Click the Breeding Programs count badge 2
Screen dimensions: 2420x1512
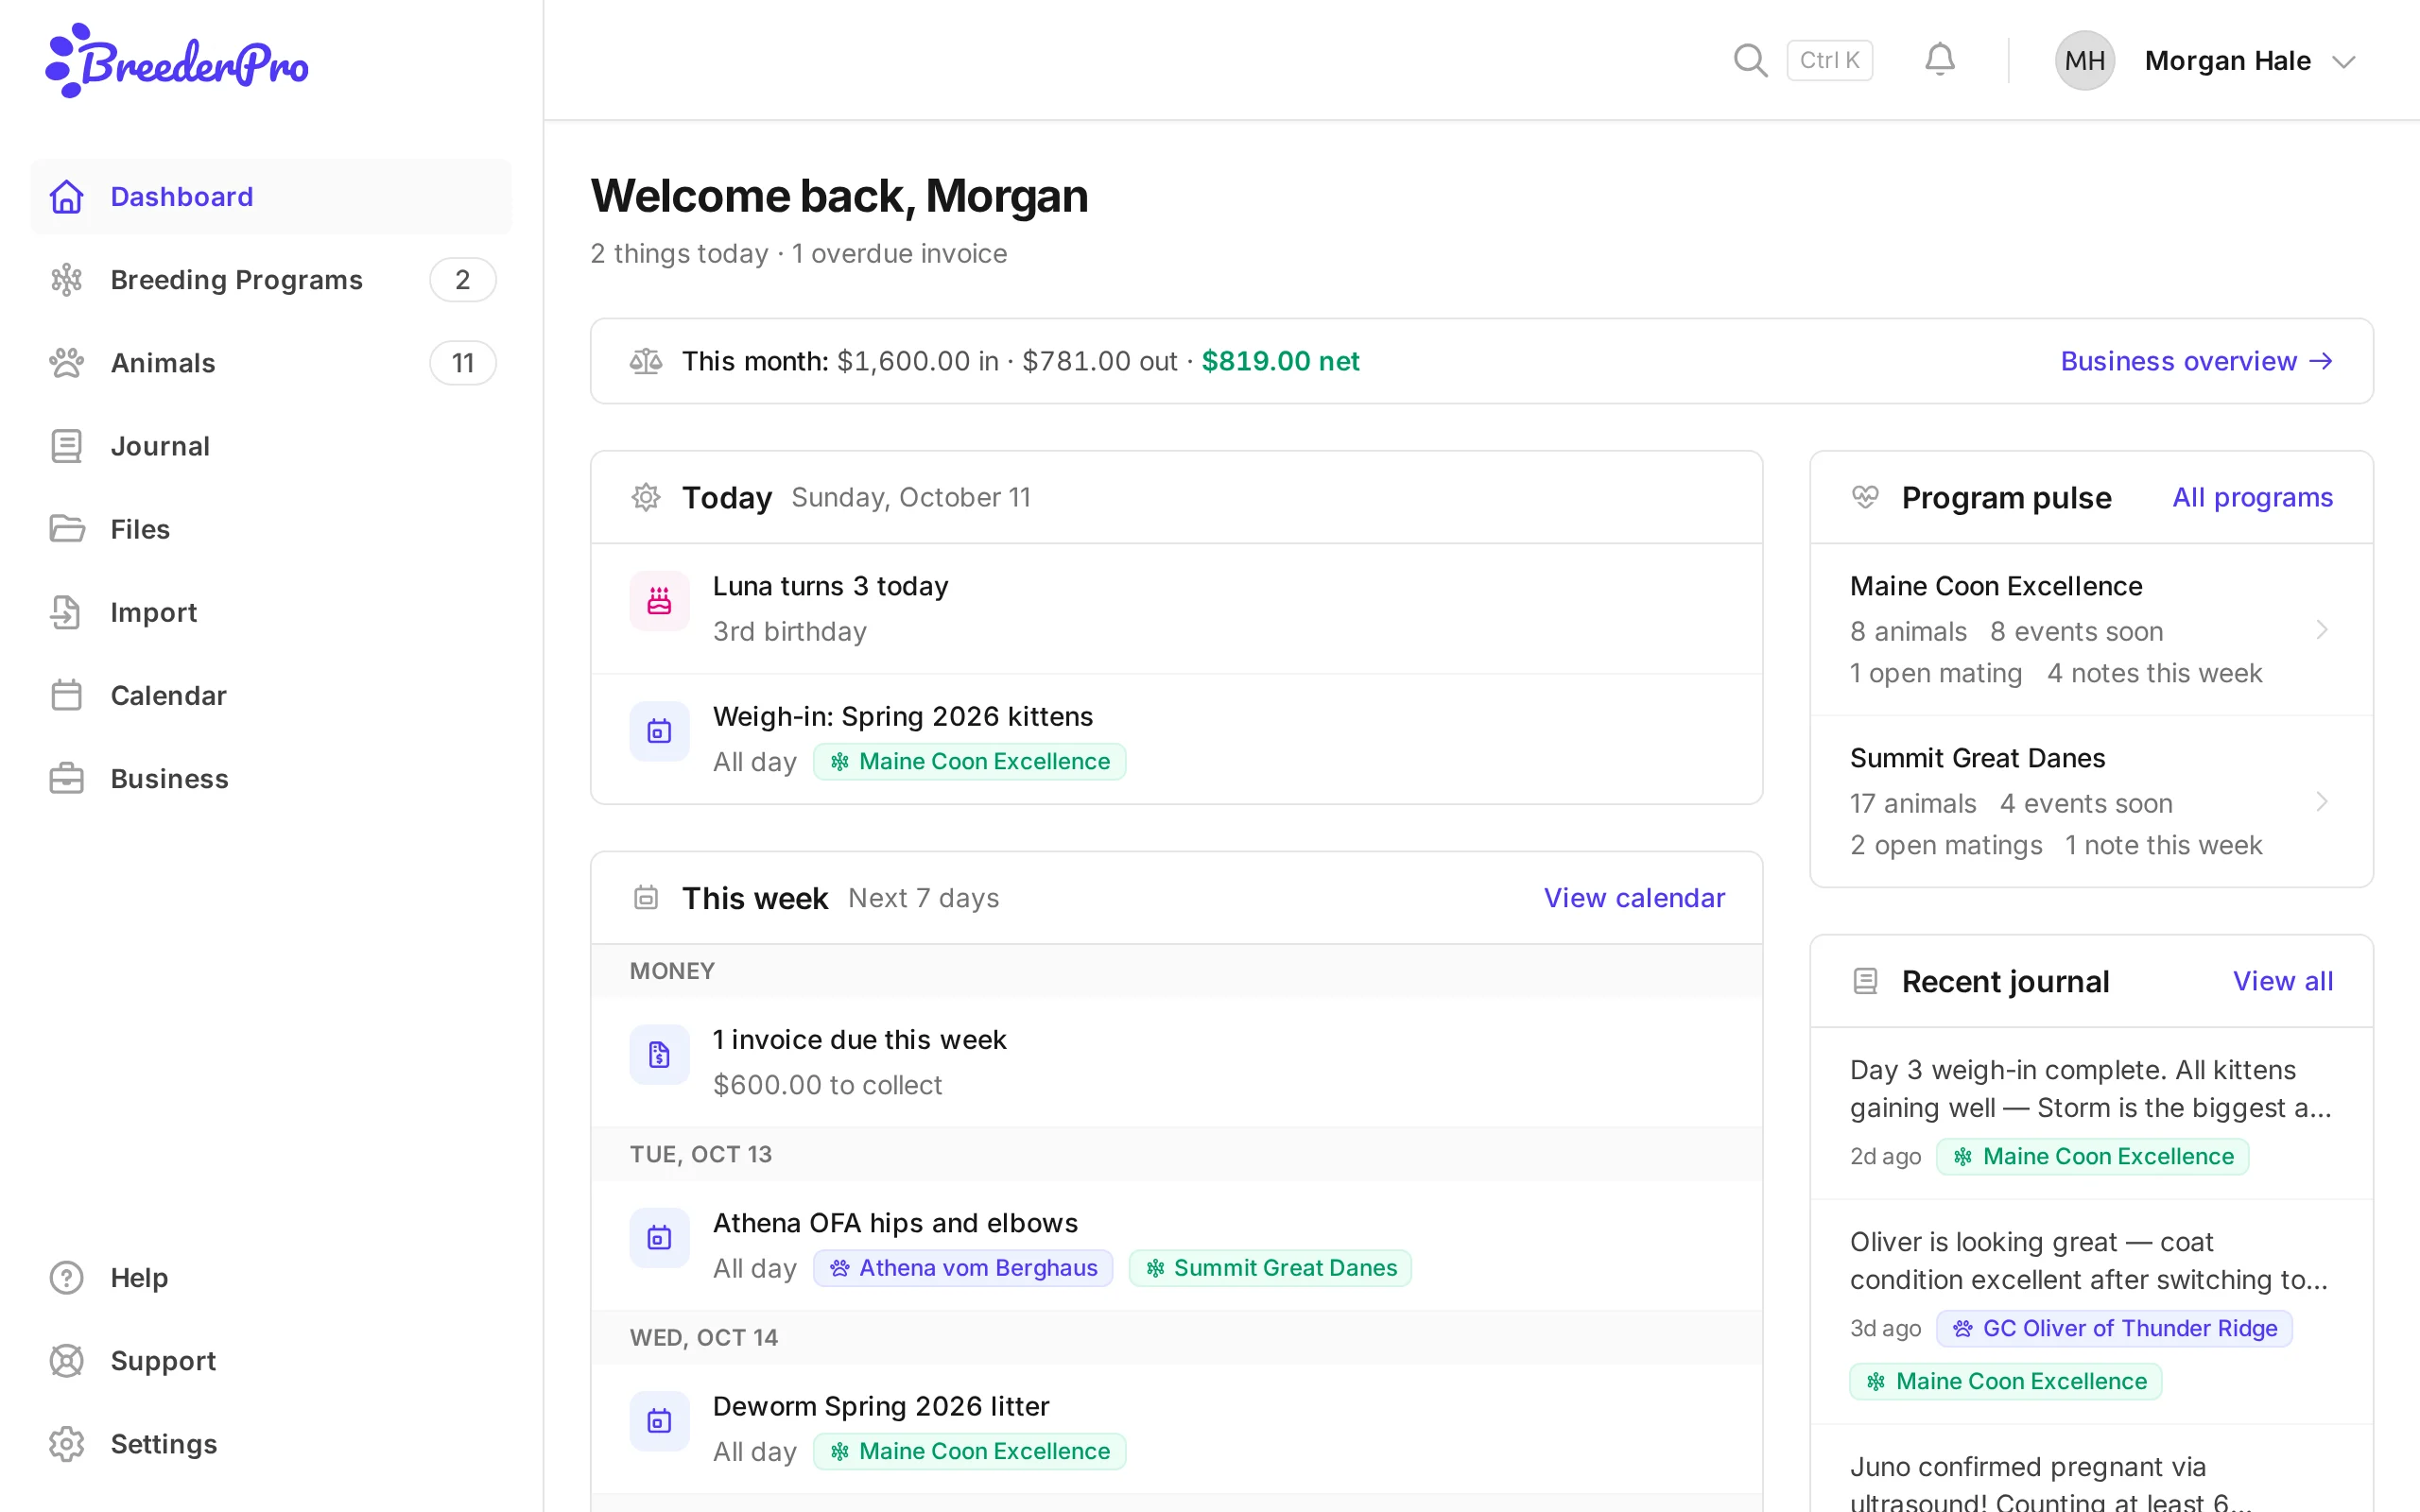[462, 280]
